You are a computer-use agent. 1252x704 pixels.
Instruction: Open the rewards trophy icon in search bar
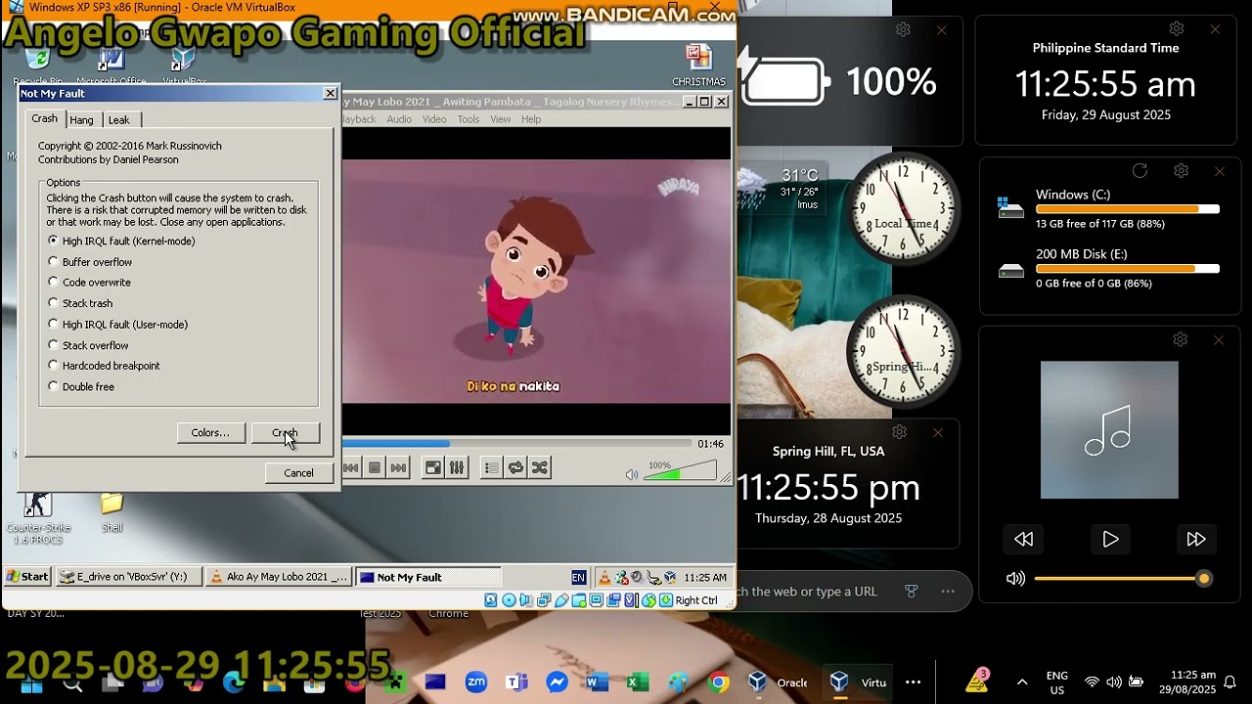912,592
